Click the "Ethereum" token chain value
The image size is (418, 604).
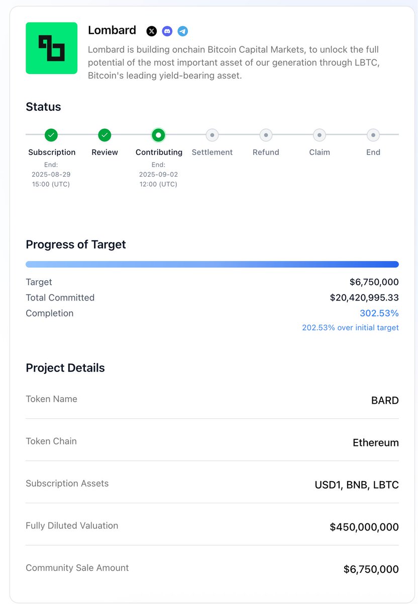pos(376,443)
